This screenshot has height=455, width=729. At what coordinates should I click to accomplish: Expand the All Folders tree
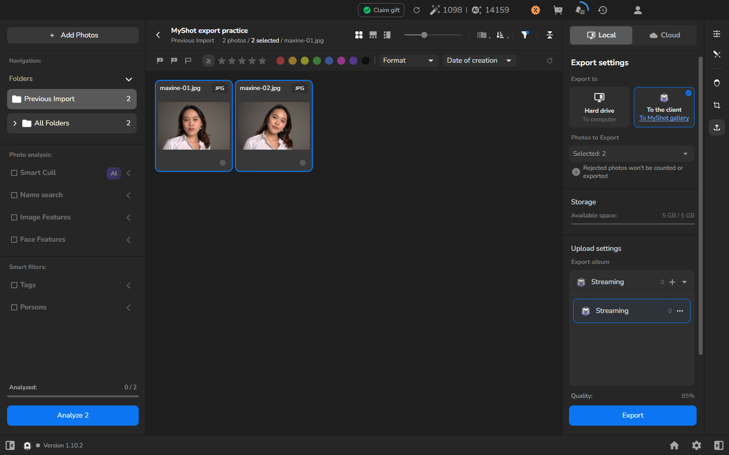coord(15,123)
